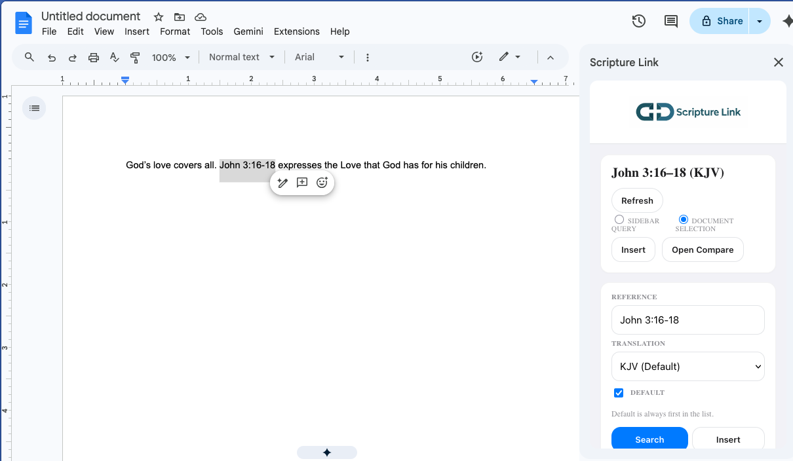Open the File menu

[x=49, y=31]
